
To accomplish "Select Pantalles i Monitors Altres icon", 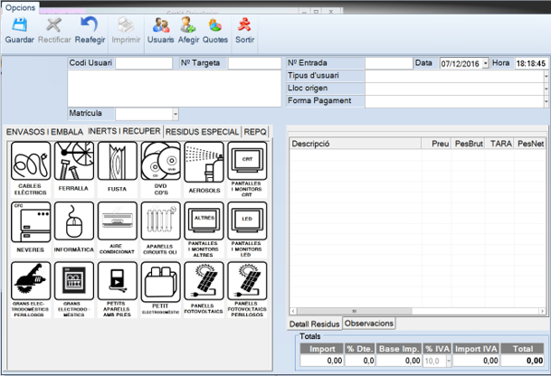I will pyautogui.click(x=204, y=221).
